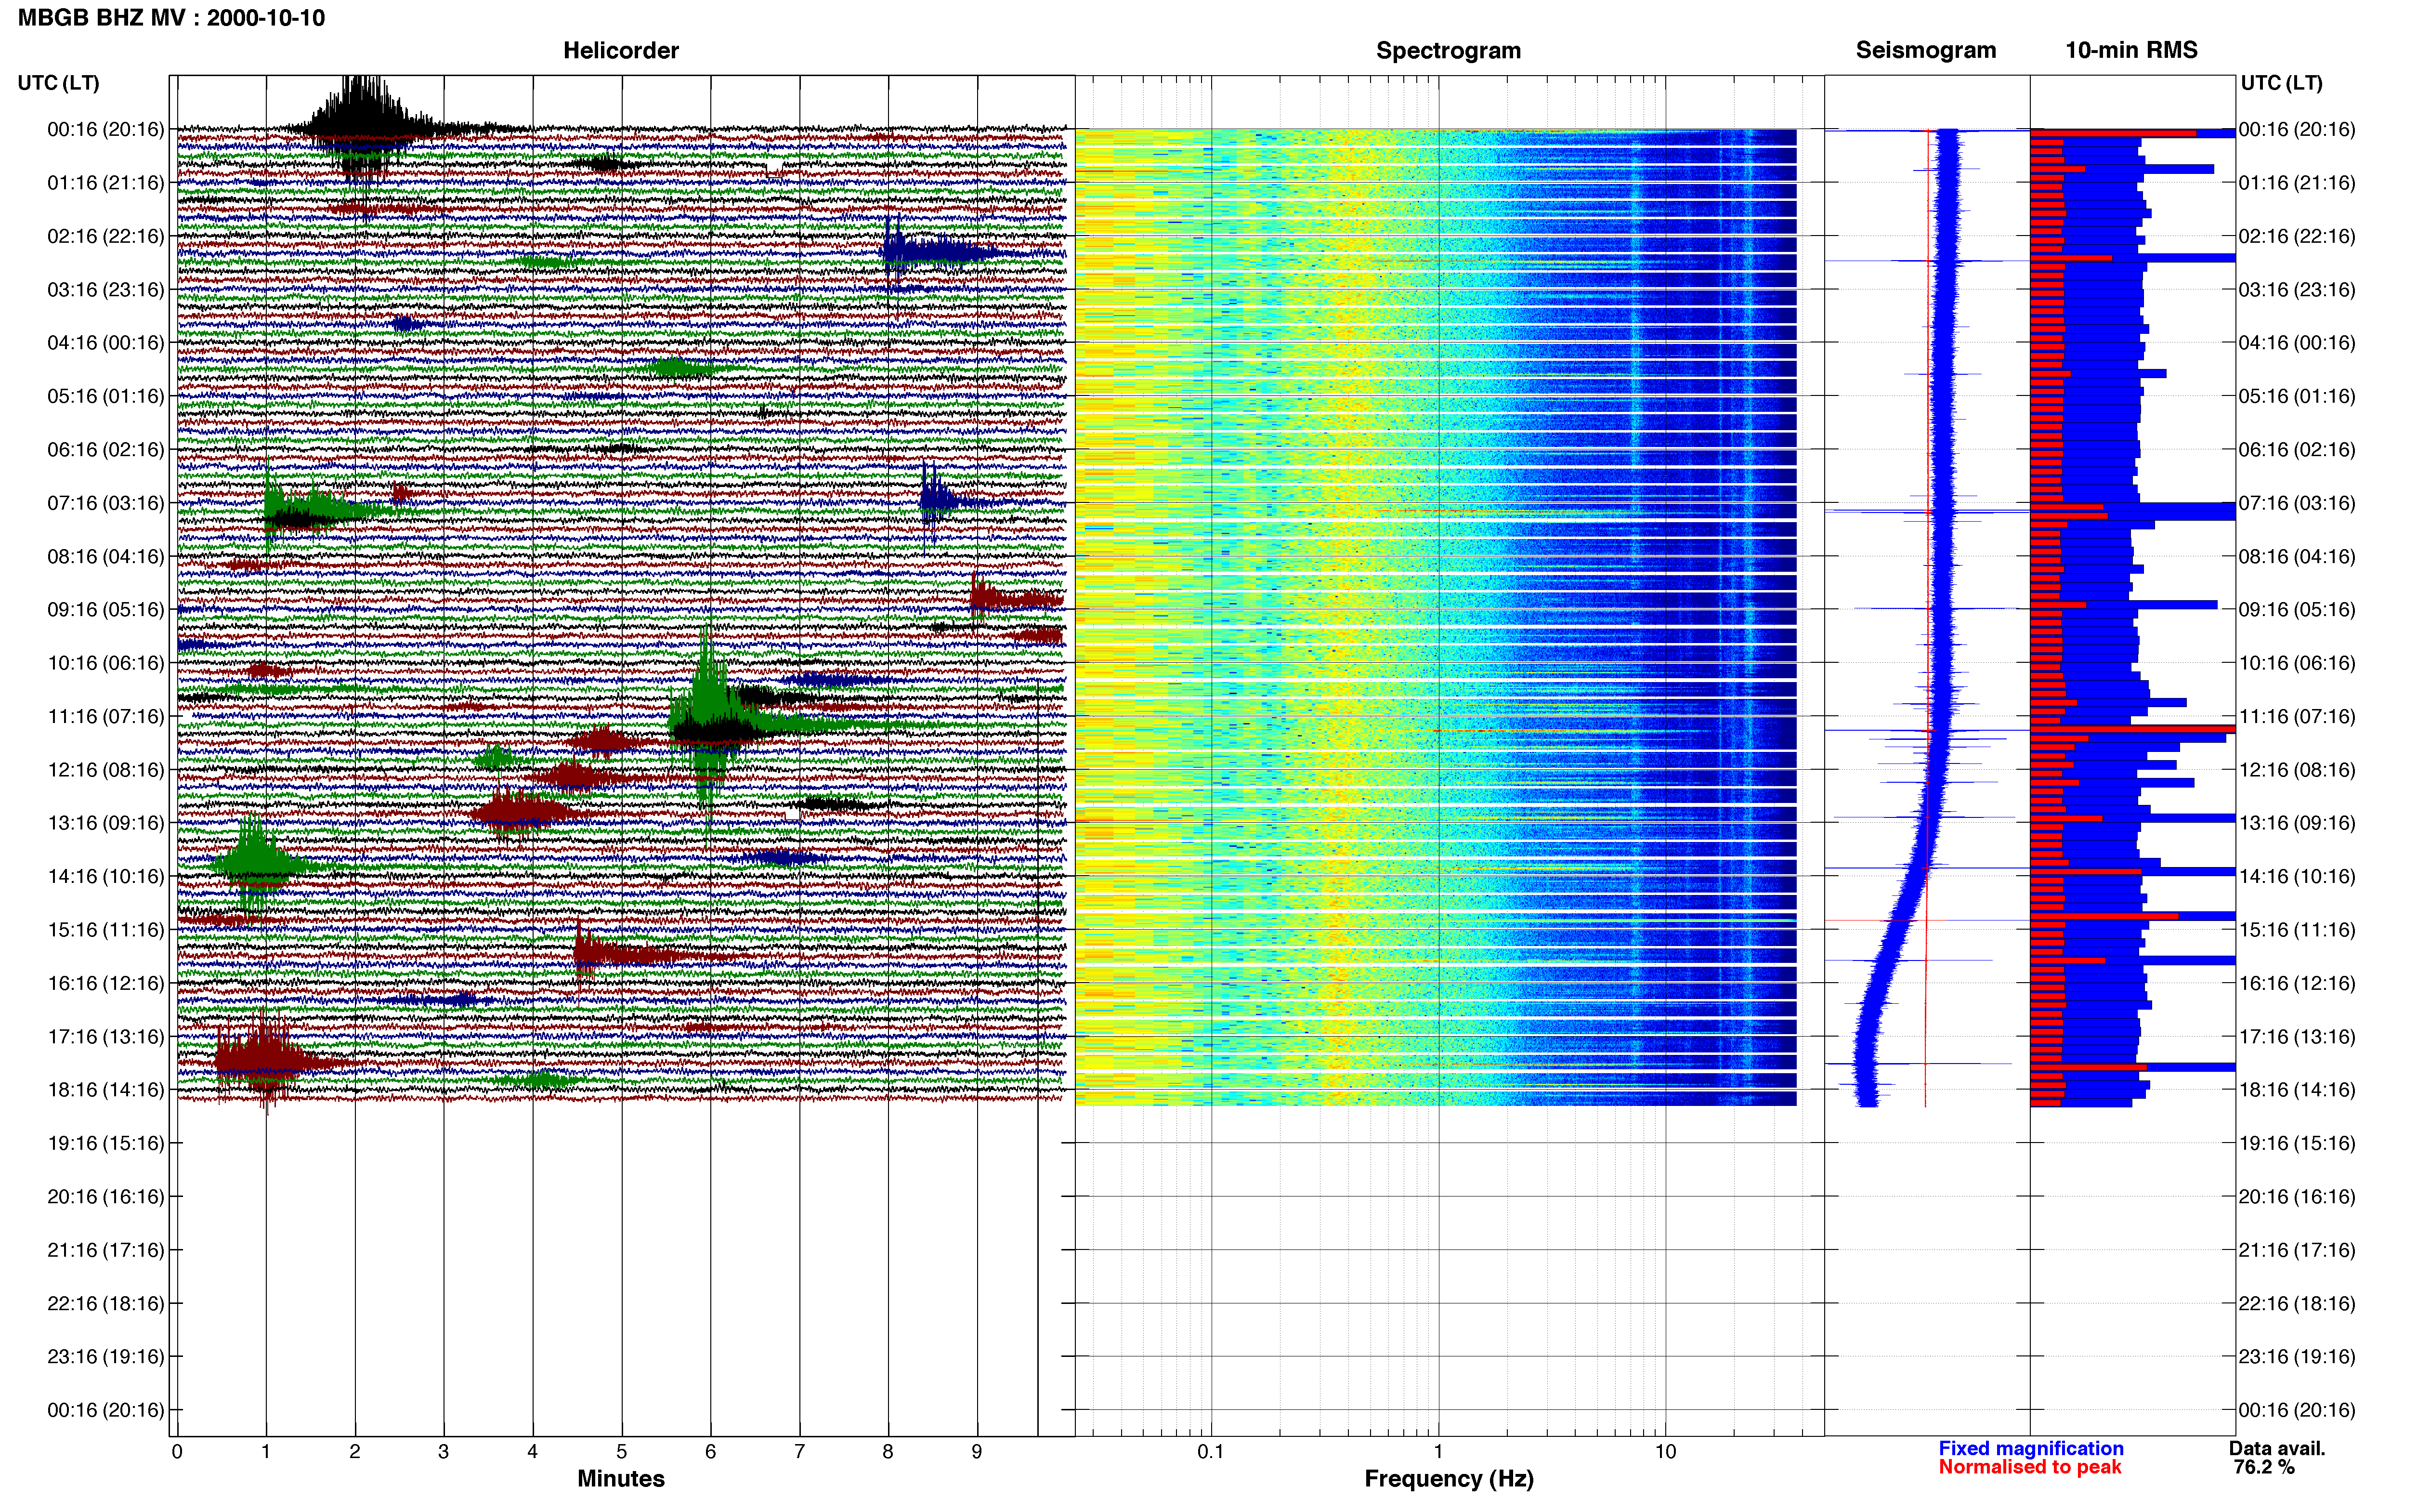Image resolution: width=2417 pixels, height=1512 pixels.
Task: Click the 'Frequency (Hz)' x-axis label
Action: point(1449,1479)
